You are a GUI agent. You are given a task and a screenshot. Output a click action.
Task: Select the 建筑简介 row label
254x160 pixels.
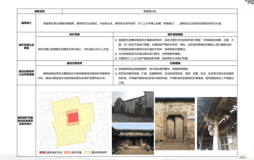(x=26, y=23)
